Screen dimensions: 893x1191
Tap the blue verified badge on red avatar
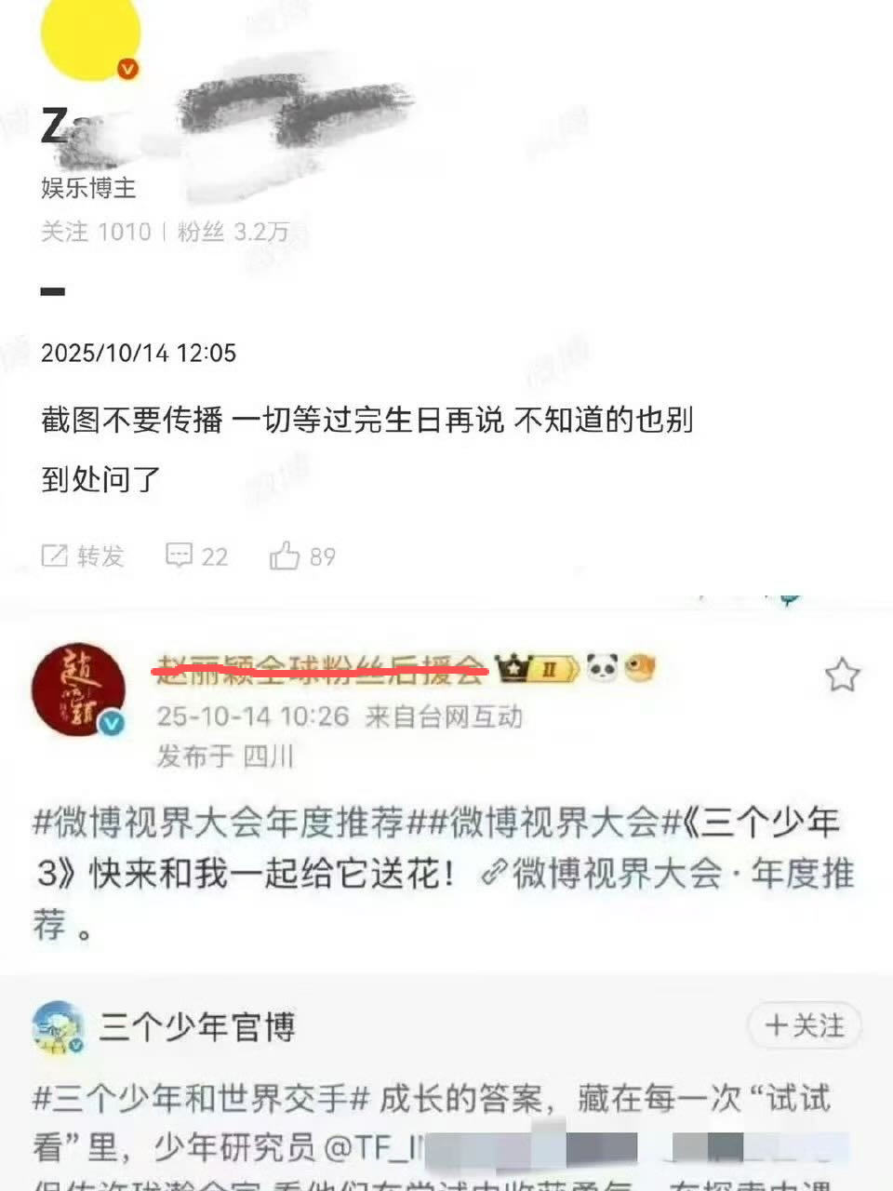click(113, 723)
